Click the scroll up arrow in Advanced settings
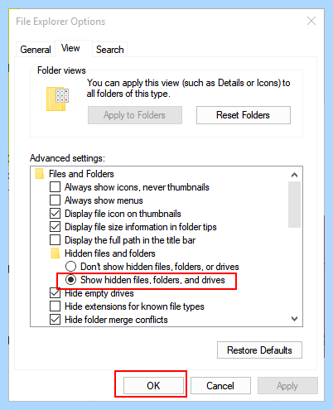Image resolution: width=333 pixels, height=410 pixels. point(294,175)
